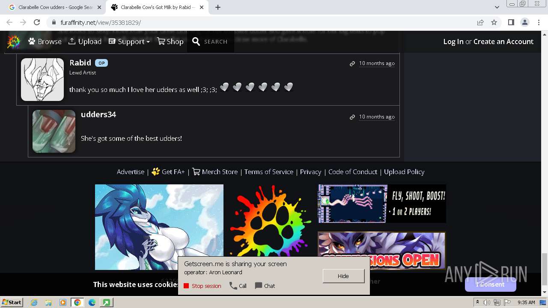This screenshot has width=548, height=308.
Task: Stop the Getscreen.me session
Action: [203, 286]
